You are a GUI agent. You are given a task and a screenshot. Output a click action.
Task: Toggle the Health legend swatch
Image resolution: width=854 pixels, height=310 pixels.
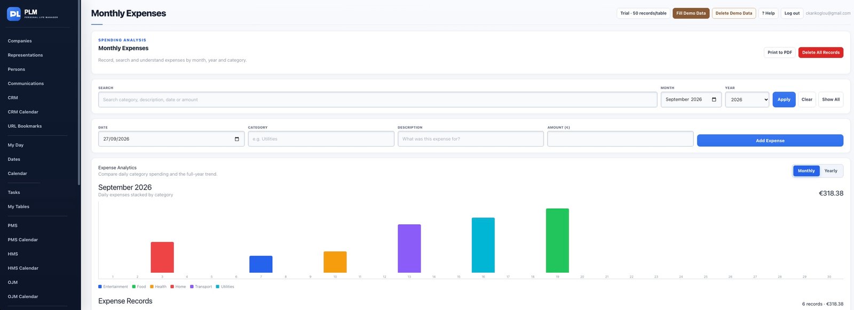(x=152, y=287)
